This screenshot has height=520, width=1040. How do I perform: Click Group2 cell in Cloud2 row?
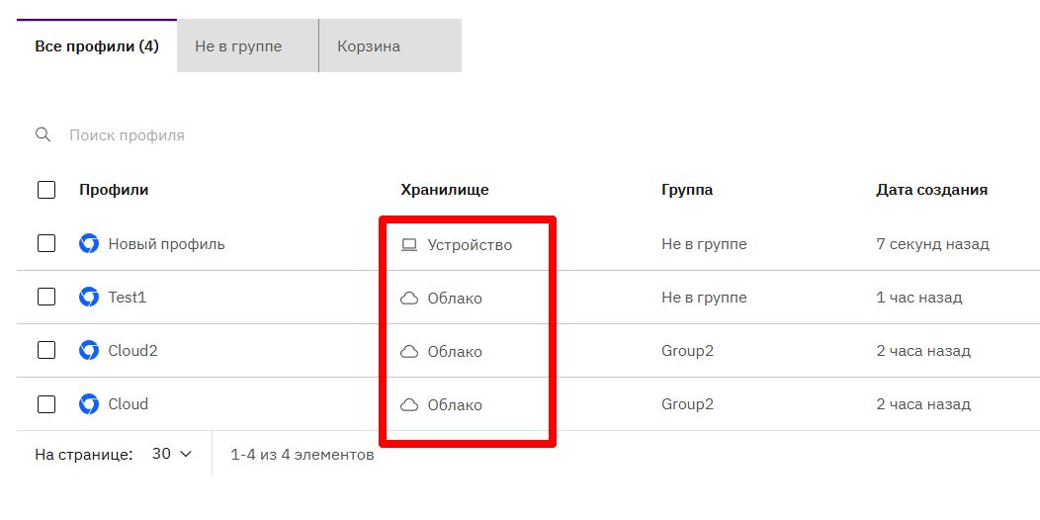[x=687, y=350]
